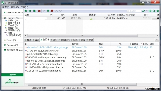Open the 說明(H) menu
This screenshot has width=161, height=91.
click(24, 7)
